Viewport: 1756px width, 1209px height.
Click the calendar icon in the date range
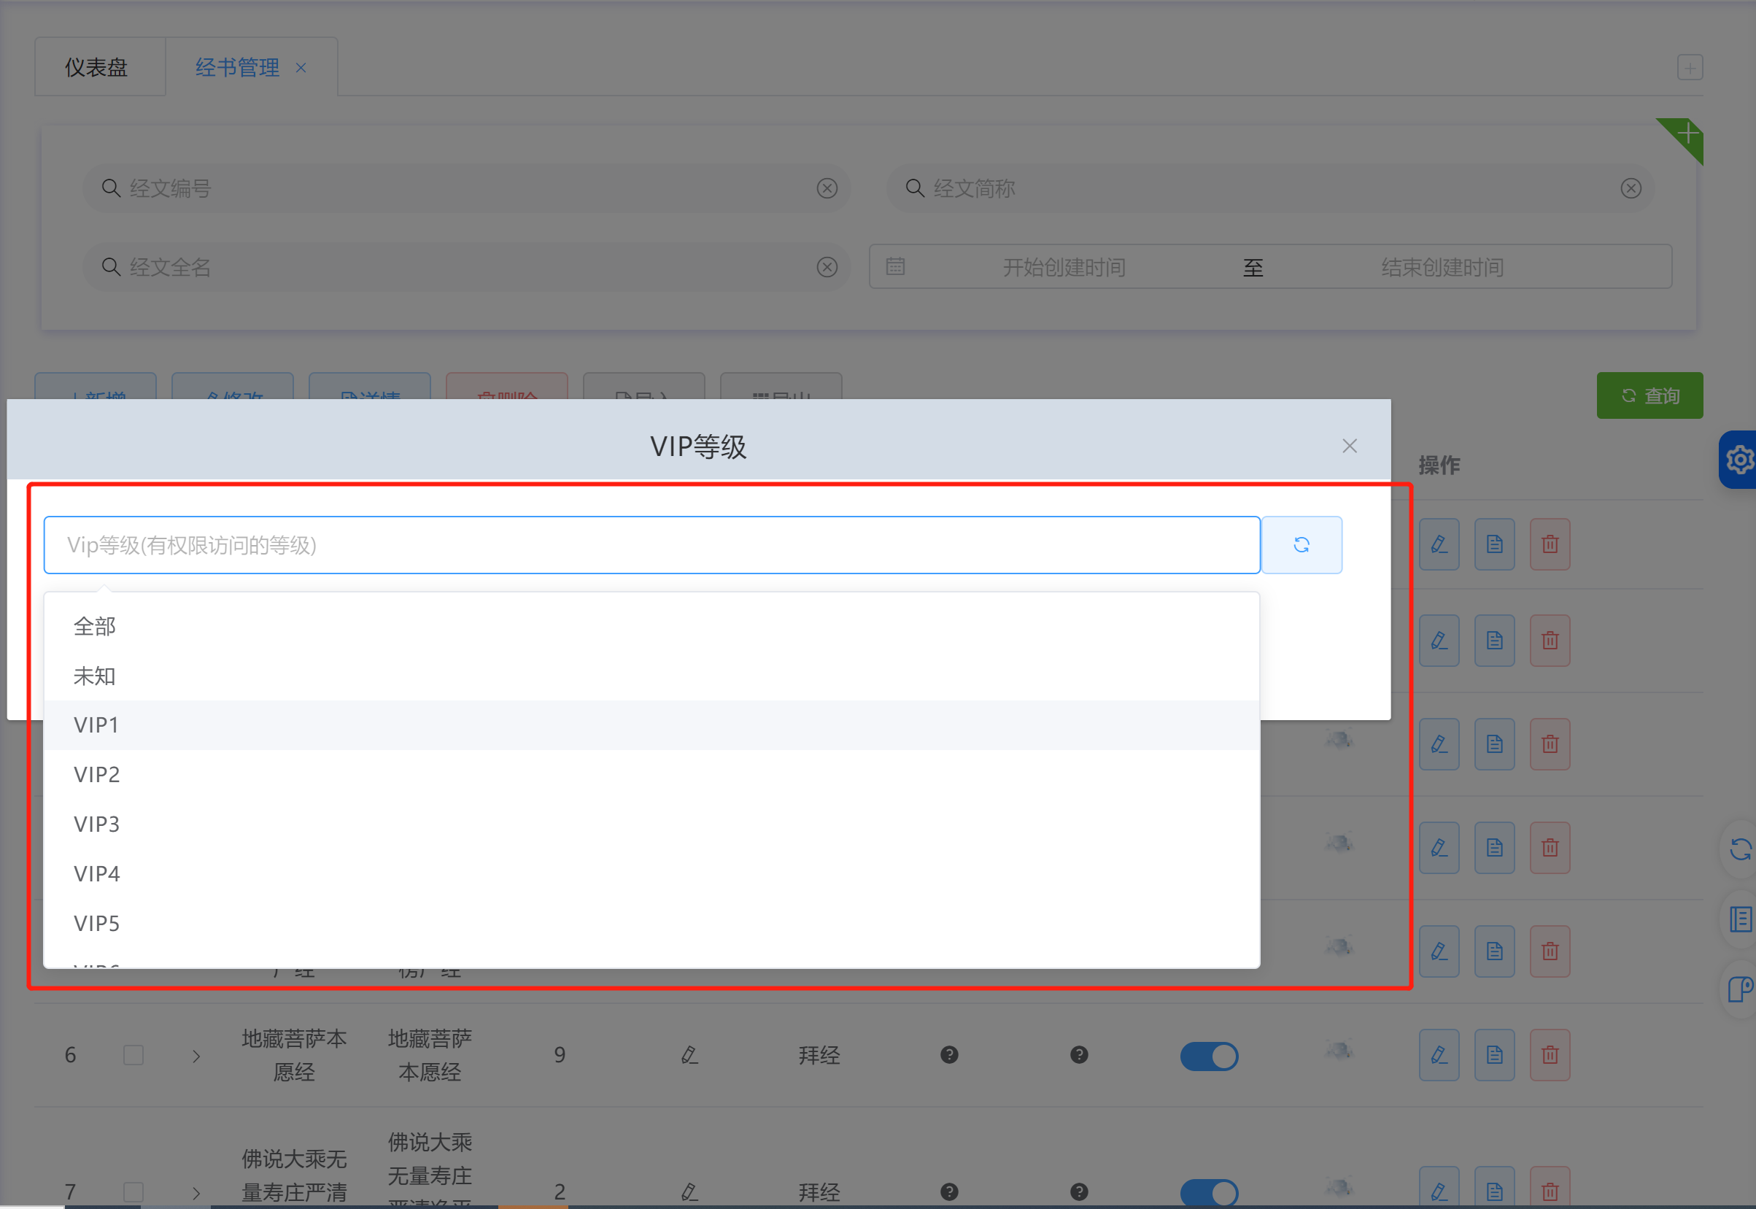point(895,266)
